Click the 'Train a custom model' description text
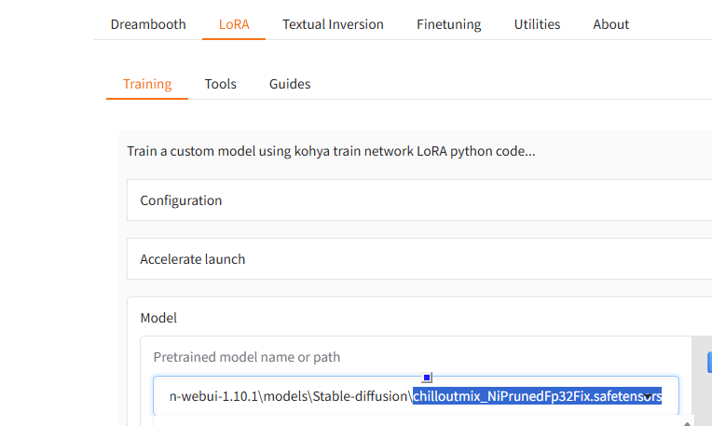Image resolution: width=712 pixels, height=426 pixels. (331, 151)
